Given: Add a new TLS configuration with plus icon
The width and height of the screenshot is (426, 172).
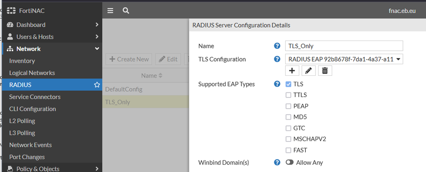Looking at the screenshot, I should (291, 71).
